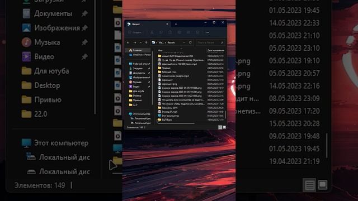Open the three-dots See more menu
The height and width of the screenshot is (201, 358).
[207, 32]
